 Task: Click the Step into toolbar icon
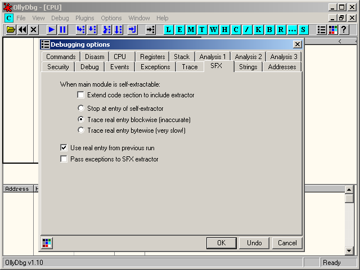click(x=80, y=30)
